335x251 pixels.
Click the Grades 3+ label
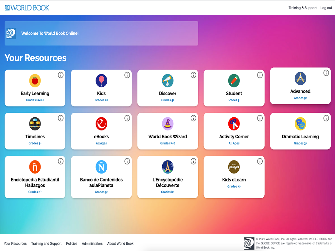click(300, 143)
